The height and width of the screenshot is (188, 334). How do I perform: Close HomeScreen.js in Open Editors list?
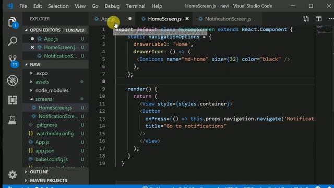(x=32, y=48)
